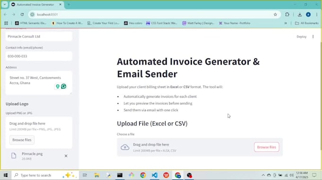The width and height of the screenshot is (322, 180).
Task: Open the Chrome three-dot menu
Action: [x=317, y=15]
